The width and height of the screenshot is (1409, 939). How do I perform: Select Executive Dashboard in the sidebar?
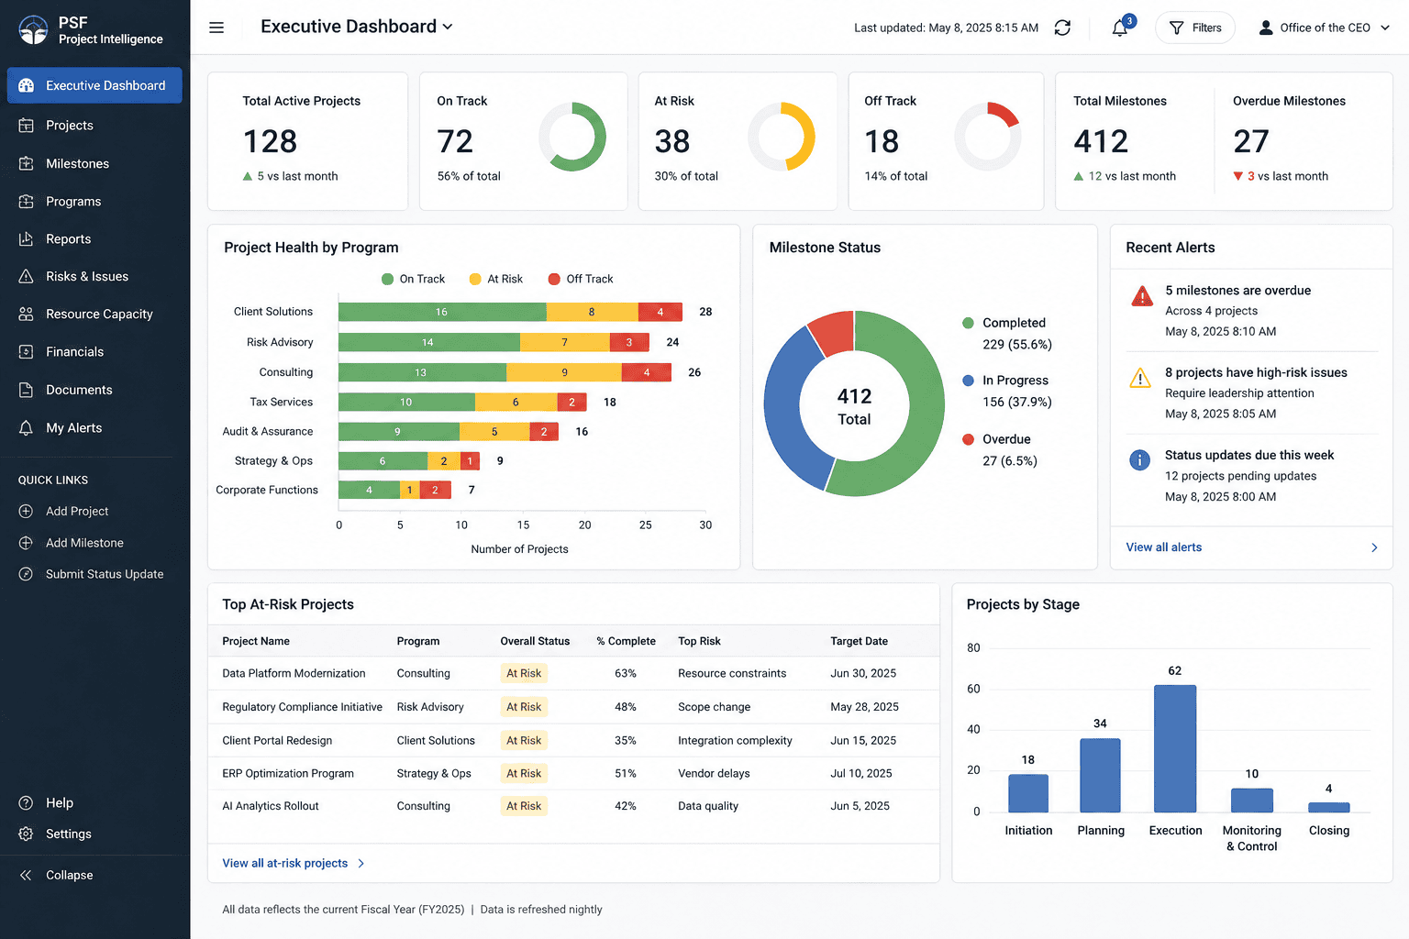pyautogui.click(x=94, y=85)
